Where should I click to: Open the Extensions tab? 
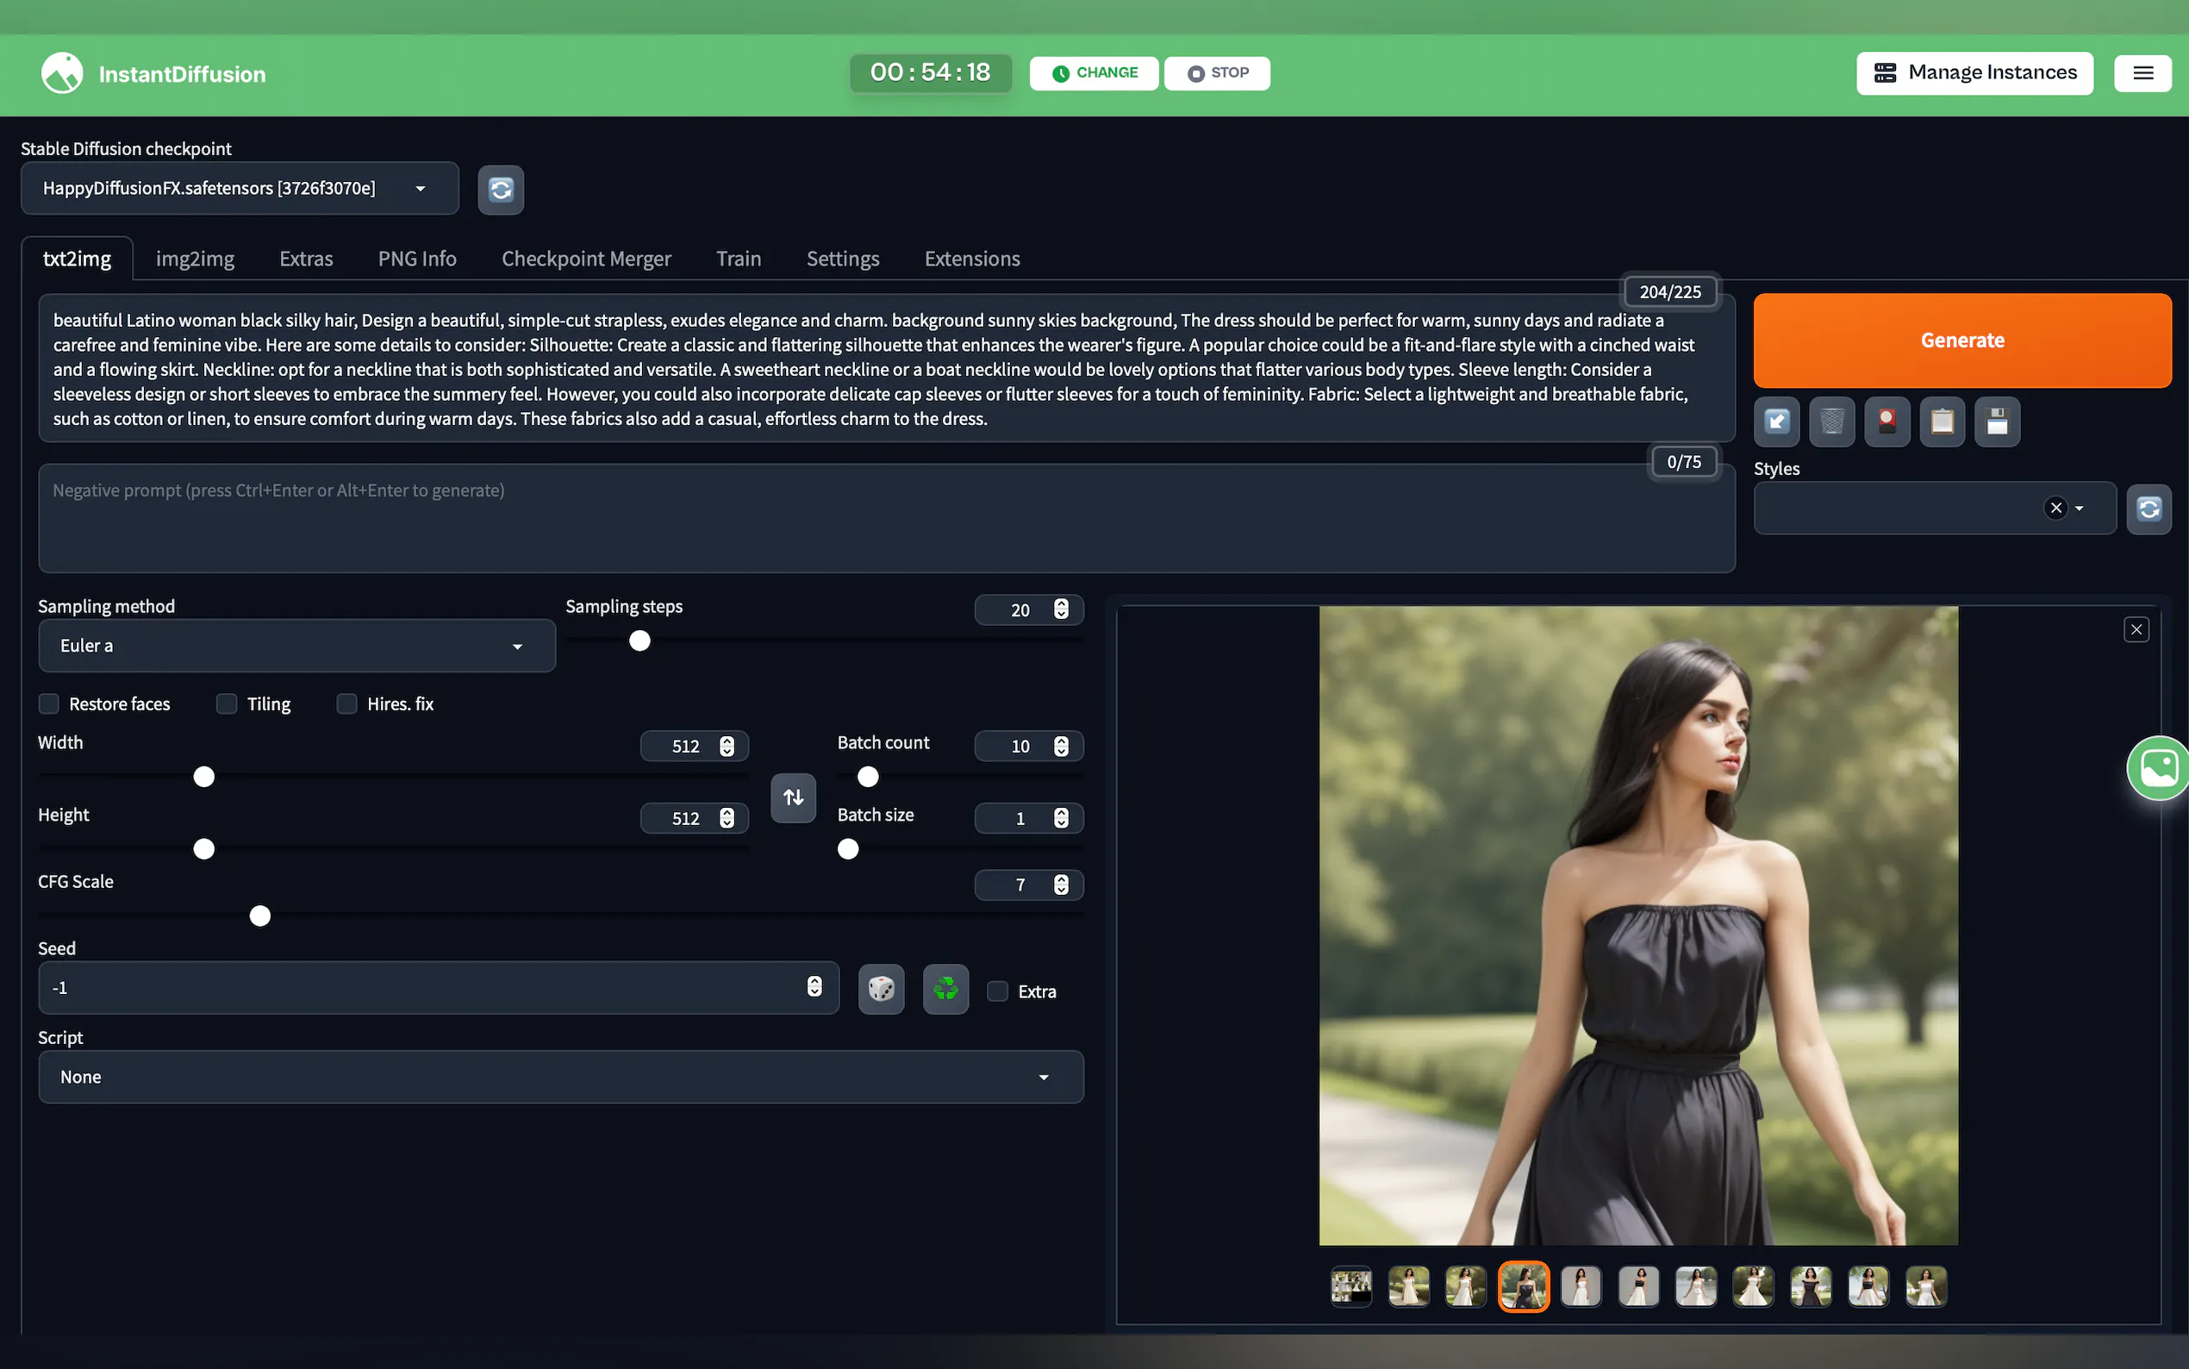tap(971, 259)
